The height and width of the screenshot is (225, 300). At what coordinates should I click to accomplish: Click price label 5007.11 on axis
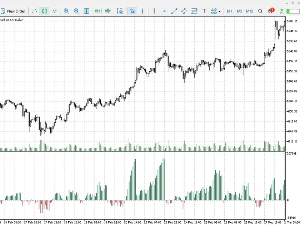point(292,101)
